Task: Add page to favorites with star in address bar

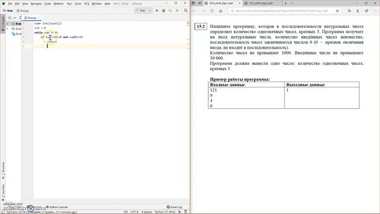Action: pos(337,11)
